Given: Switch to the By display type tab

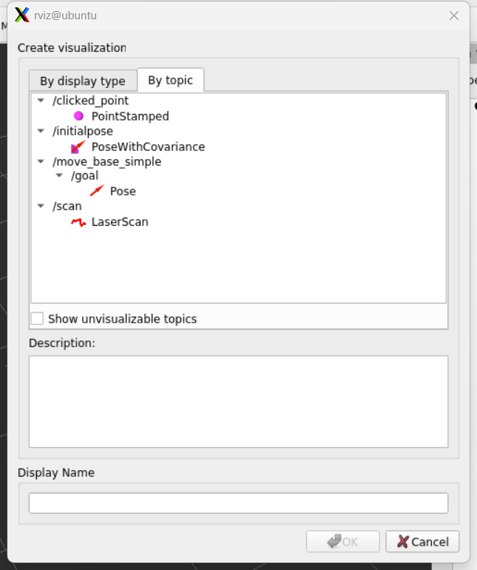Looking at the screenshot, I should 83,81.
